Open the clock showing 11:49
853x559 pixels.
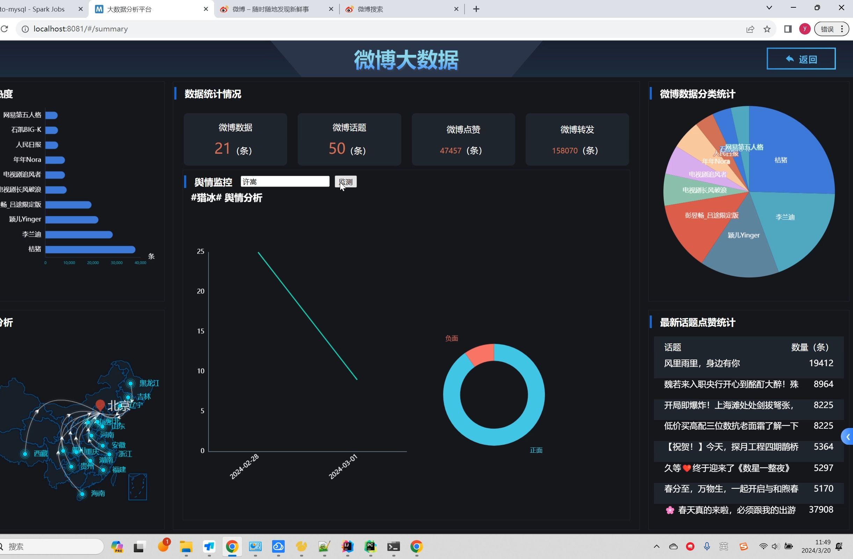[x=816, y=546]
